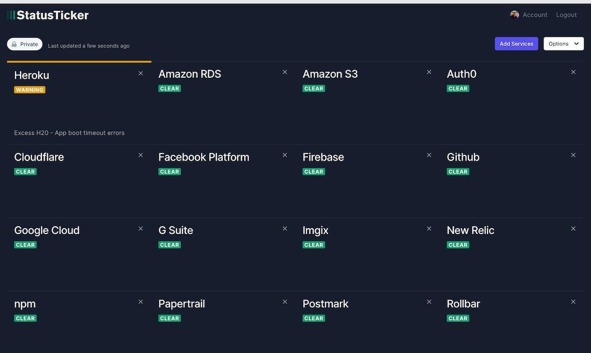The height and width of the screenshot is (353, 591).
Task: Remove the Amazon RDS card
Action: pos(285,72)
